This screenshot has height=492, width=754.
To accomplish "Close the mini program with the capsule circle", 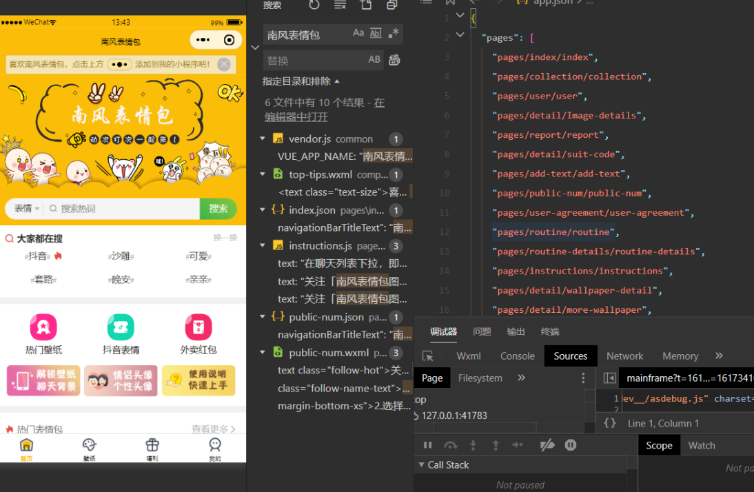I will tap(230, 40).
